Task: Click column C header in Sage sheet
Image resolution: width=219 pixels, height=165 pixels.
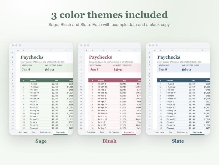Action: [35, 50]
